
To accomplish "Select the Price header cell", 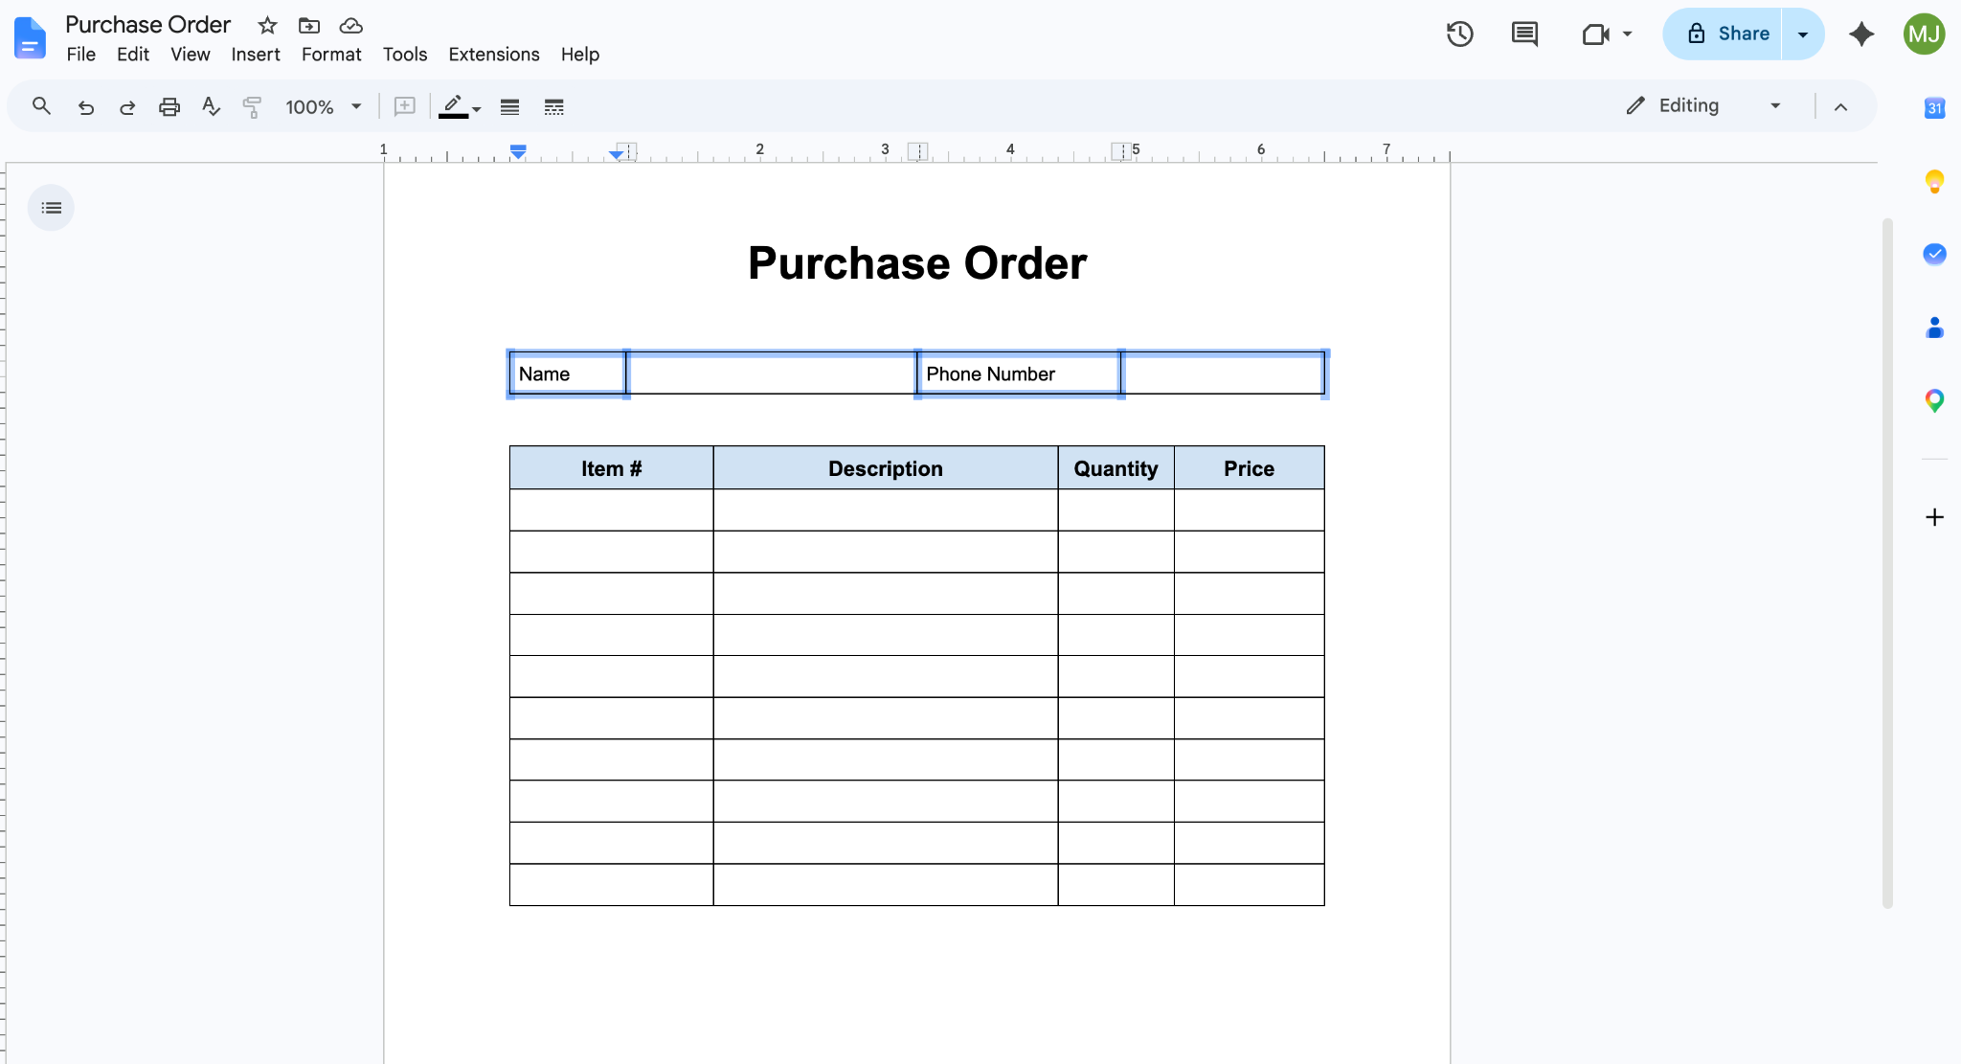I will [1250, 468].
